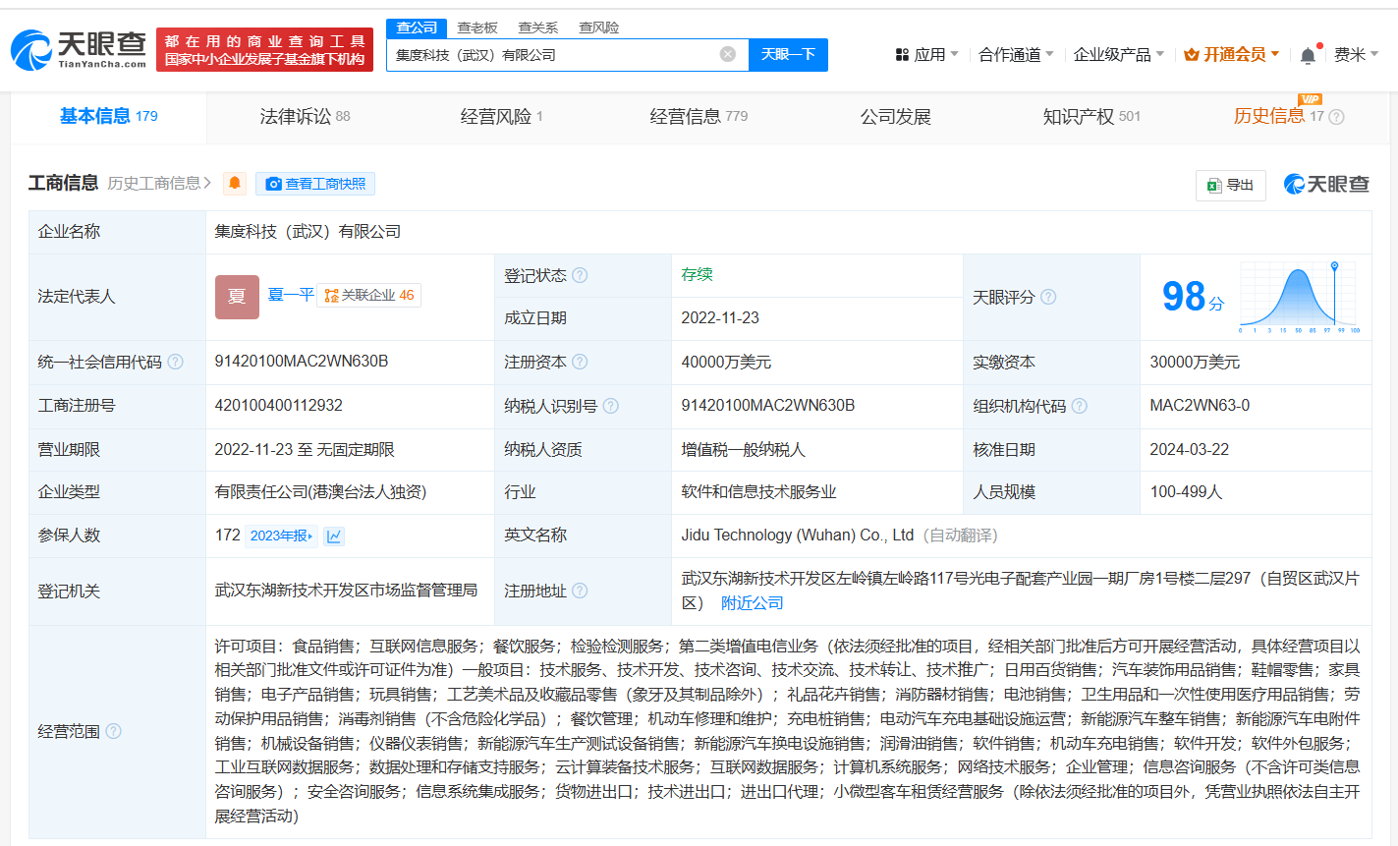This screenshot has height=846, width=1398.
Task: Click the 夏 avatar of legal representative
Action: tap(237, 297)
